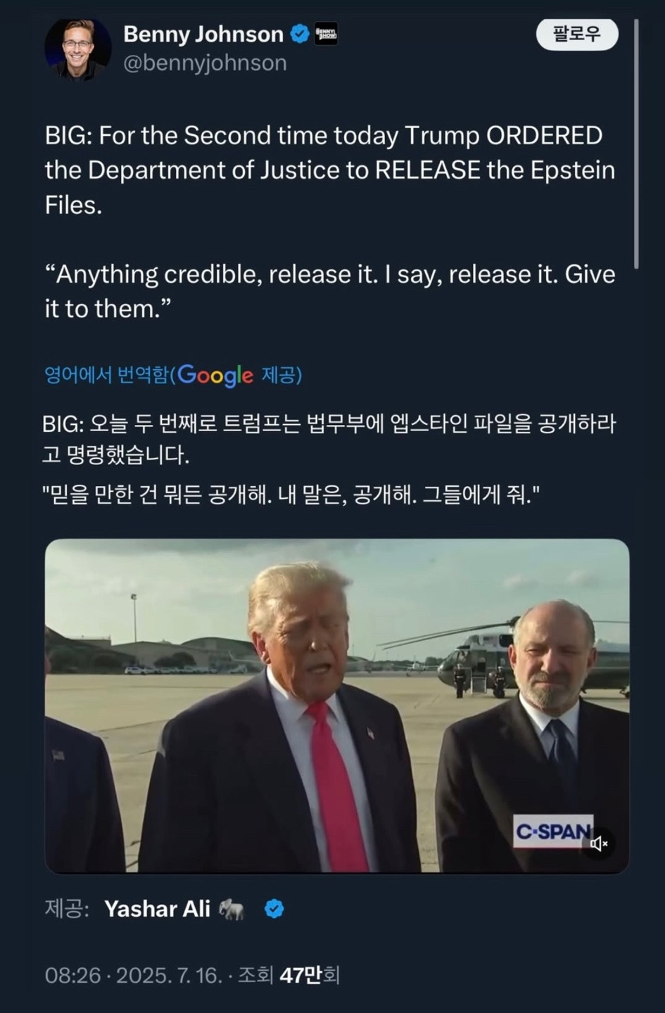Click Yashar Ali's blue verified checkmark
Viewport: 665px width, 1013px height.
(x=274, y=909)
